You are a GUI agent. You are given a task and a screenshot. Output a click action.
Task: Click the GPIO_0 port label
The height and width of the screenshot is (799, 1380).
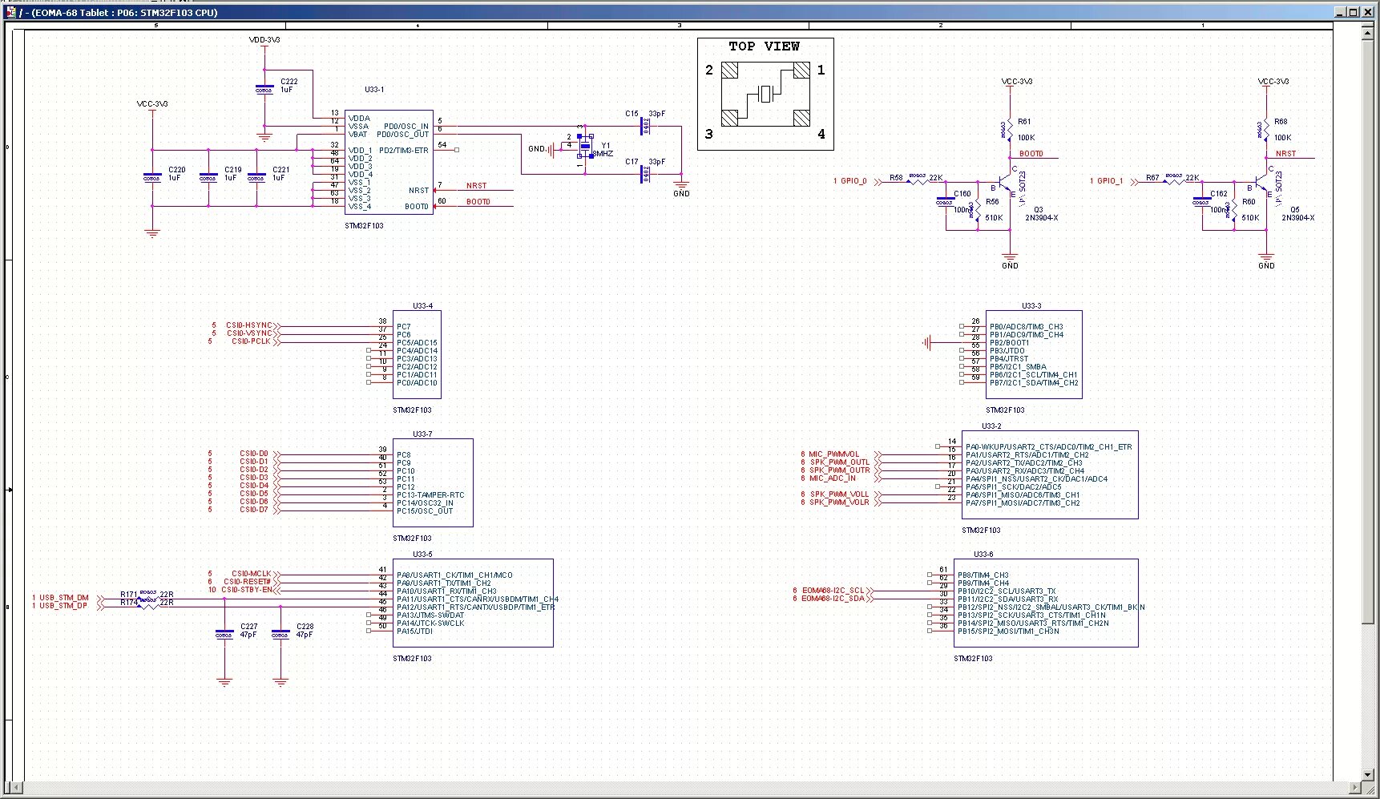pos(853,181)
